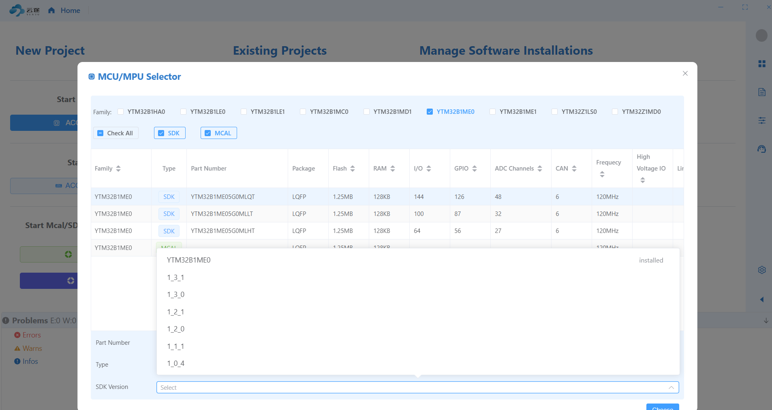This screenshot has height=410, width=772.
Task: Click the Home icon in top bar
Action: [x=51, y=10]
